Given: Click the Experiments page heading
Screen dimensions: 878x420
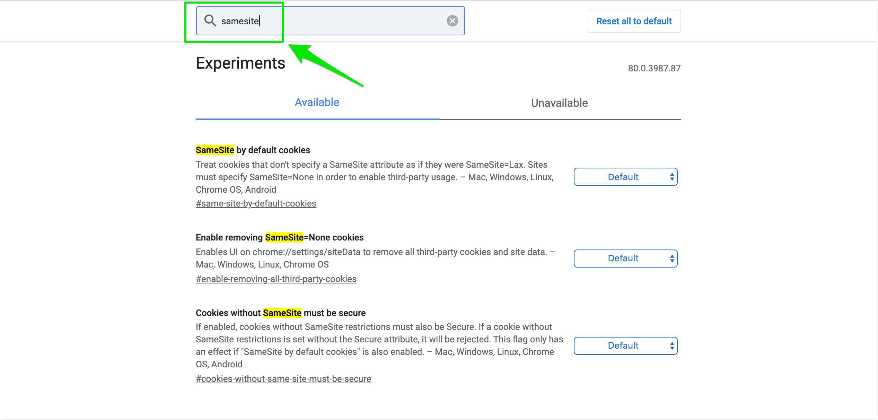Looking at the screenshot, I should pyautogui.click(x=240, y=63).
